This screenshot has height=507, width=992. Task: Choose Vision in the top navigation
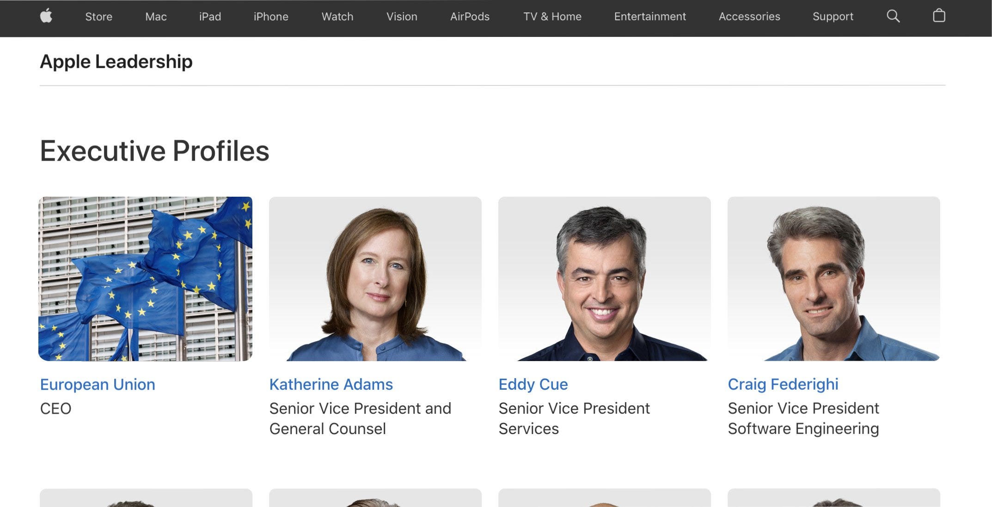coord(402,17)
